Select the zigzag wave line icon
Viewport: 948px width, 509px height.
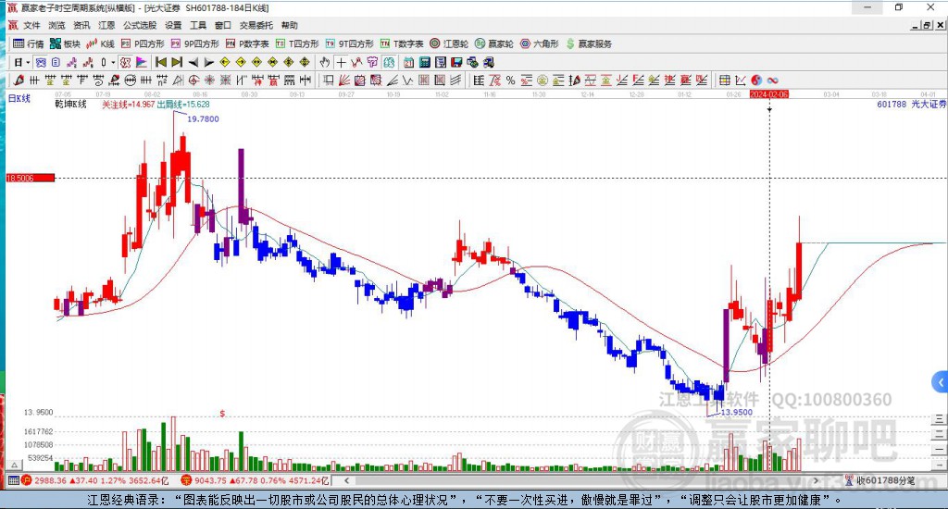(407, 80)
